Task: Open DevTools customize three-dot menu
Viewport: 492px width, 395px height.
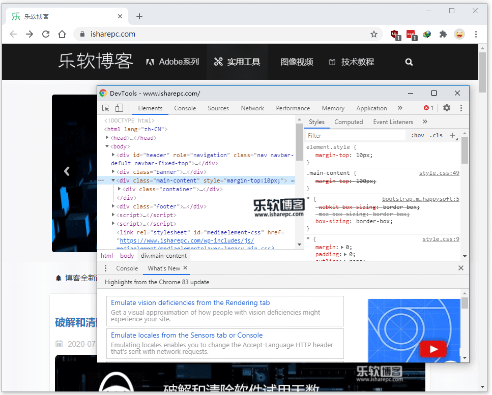Action: pos(461,108)
